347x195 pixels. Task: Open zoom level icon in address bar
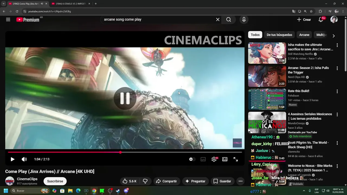(x=305, y=11)
